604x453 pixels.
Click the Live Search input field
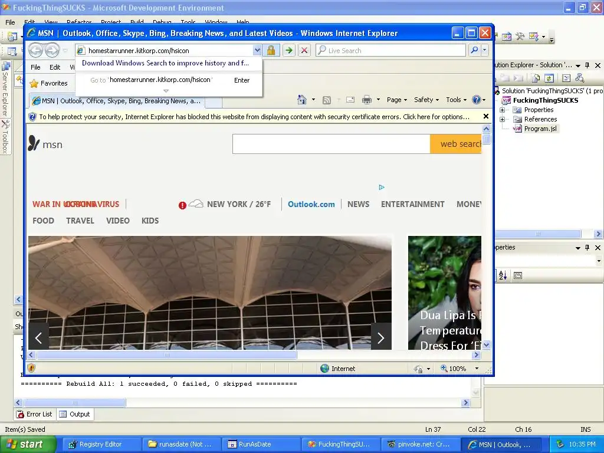(x=391, y=51)
